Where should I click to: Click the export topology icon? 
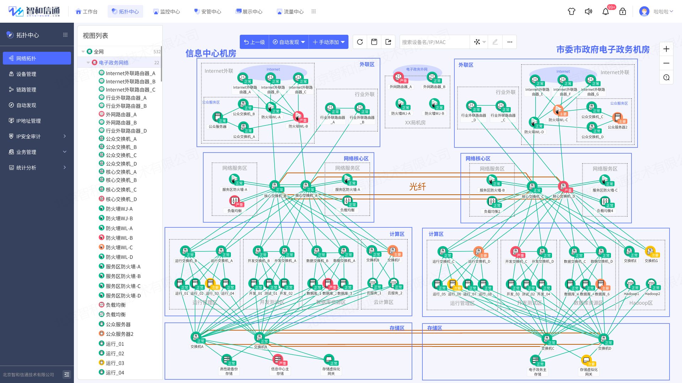tap(388, 42)
